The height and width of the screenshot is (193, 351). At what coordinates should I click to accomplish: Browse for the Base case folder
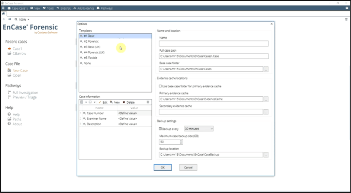point(265,69)
